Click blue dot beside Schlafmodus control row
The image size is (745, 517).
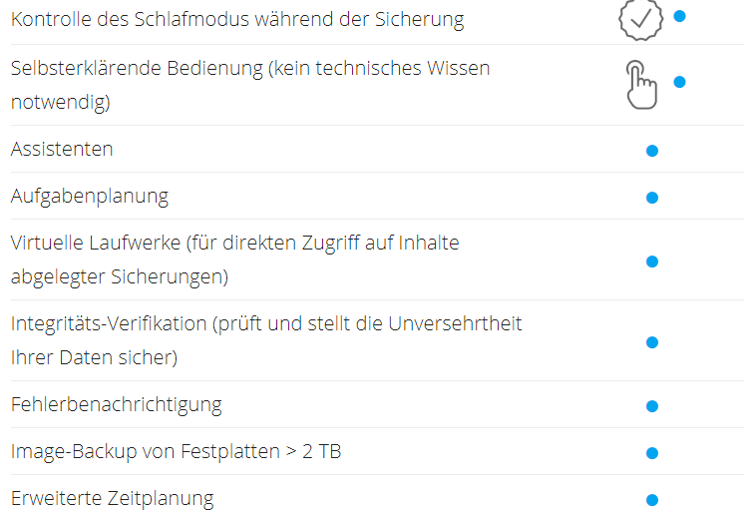point(679,16)
